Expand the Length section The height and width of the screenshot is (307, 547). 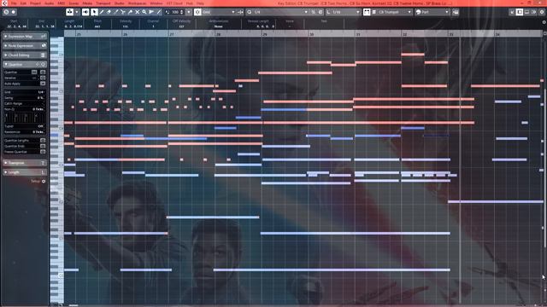click(25, 172)
